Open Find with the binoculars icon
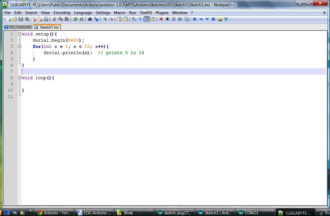The width and height of the screenshot is (330, 216). pos(90,19)
